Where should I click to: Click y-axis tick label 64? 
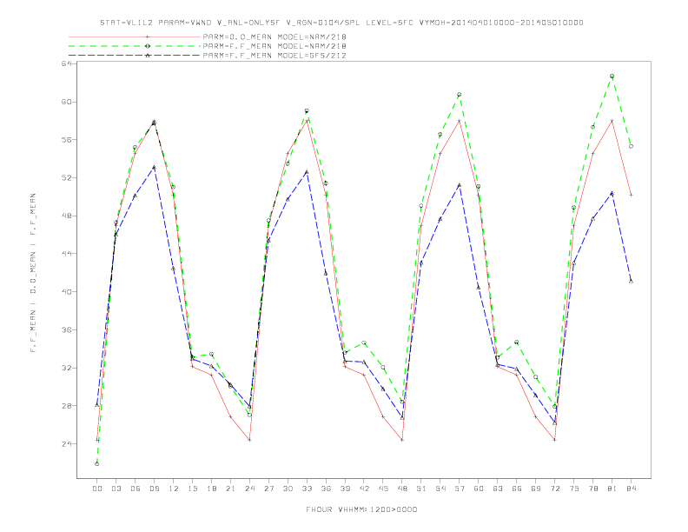coord(67,63)
